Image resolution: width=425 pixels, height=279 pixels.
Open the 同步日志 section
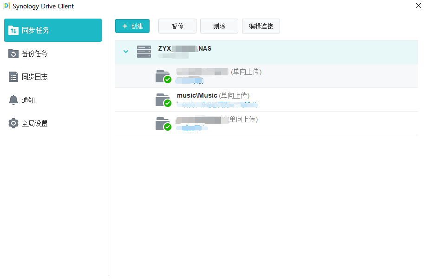pos(35,77)
